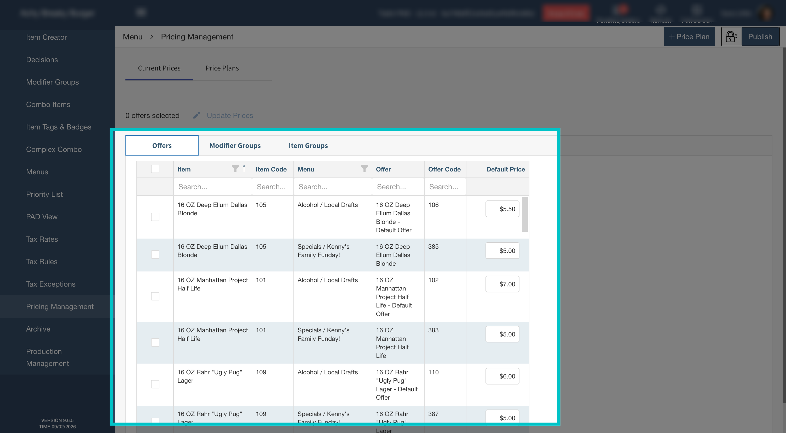The image size is (786, 433).
Task: Click the pencil icon beside Update Prices
Action: click(197, 115)
